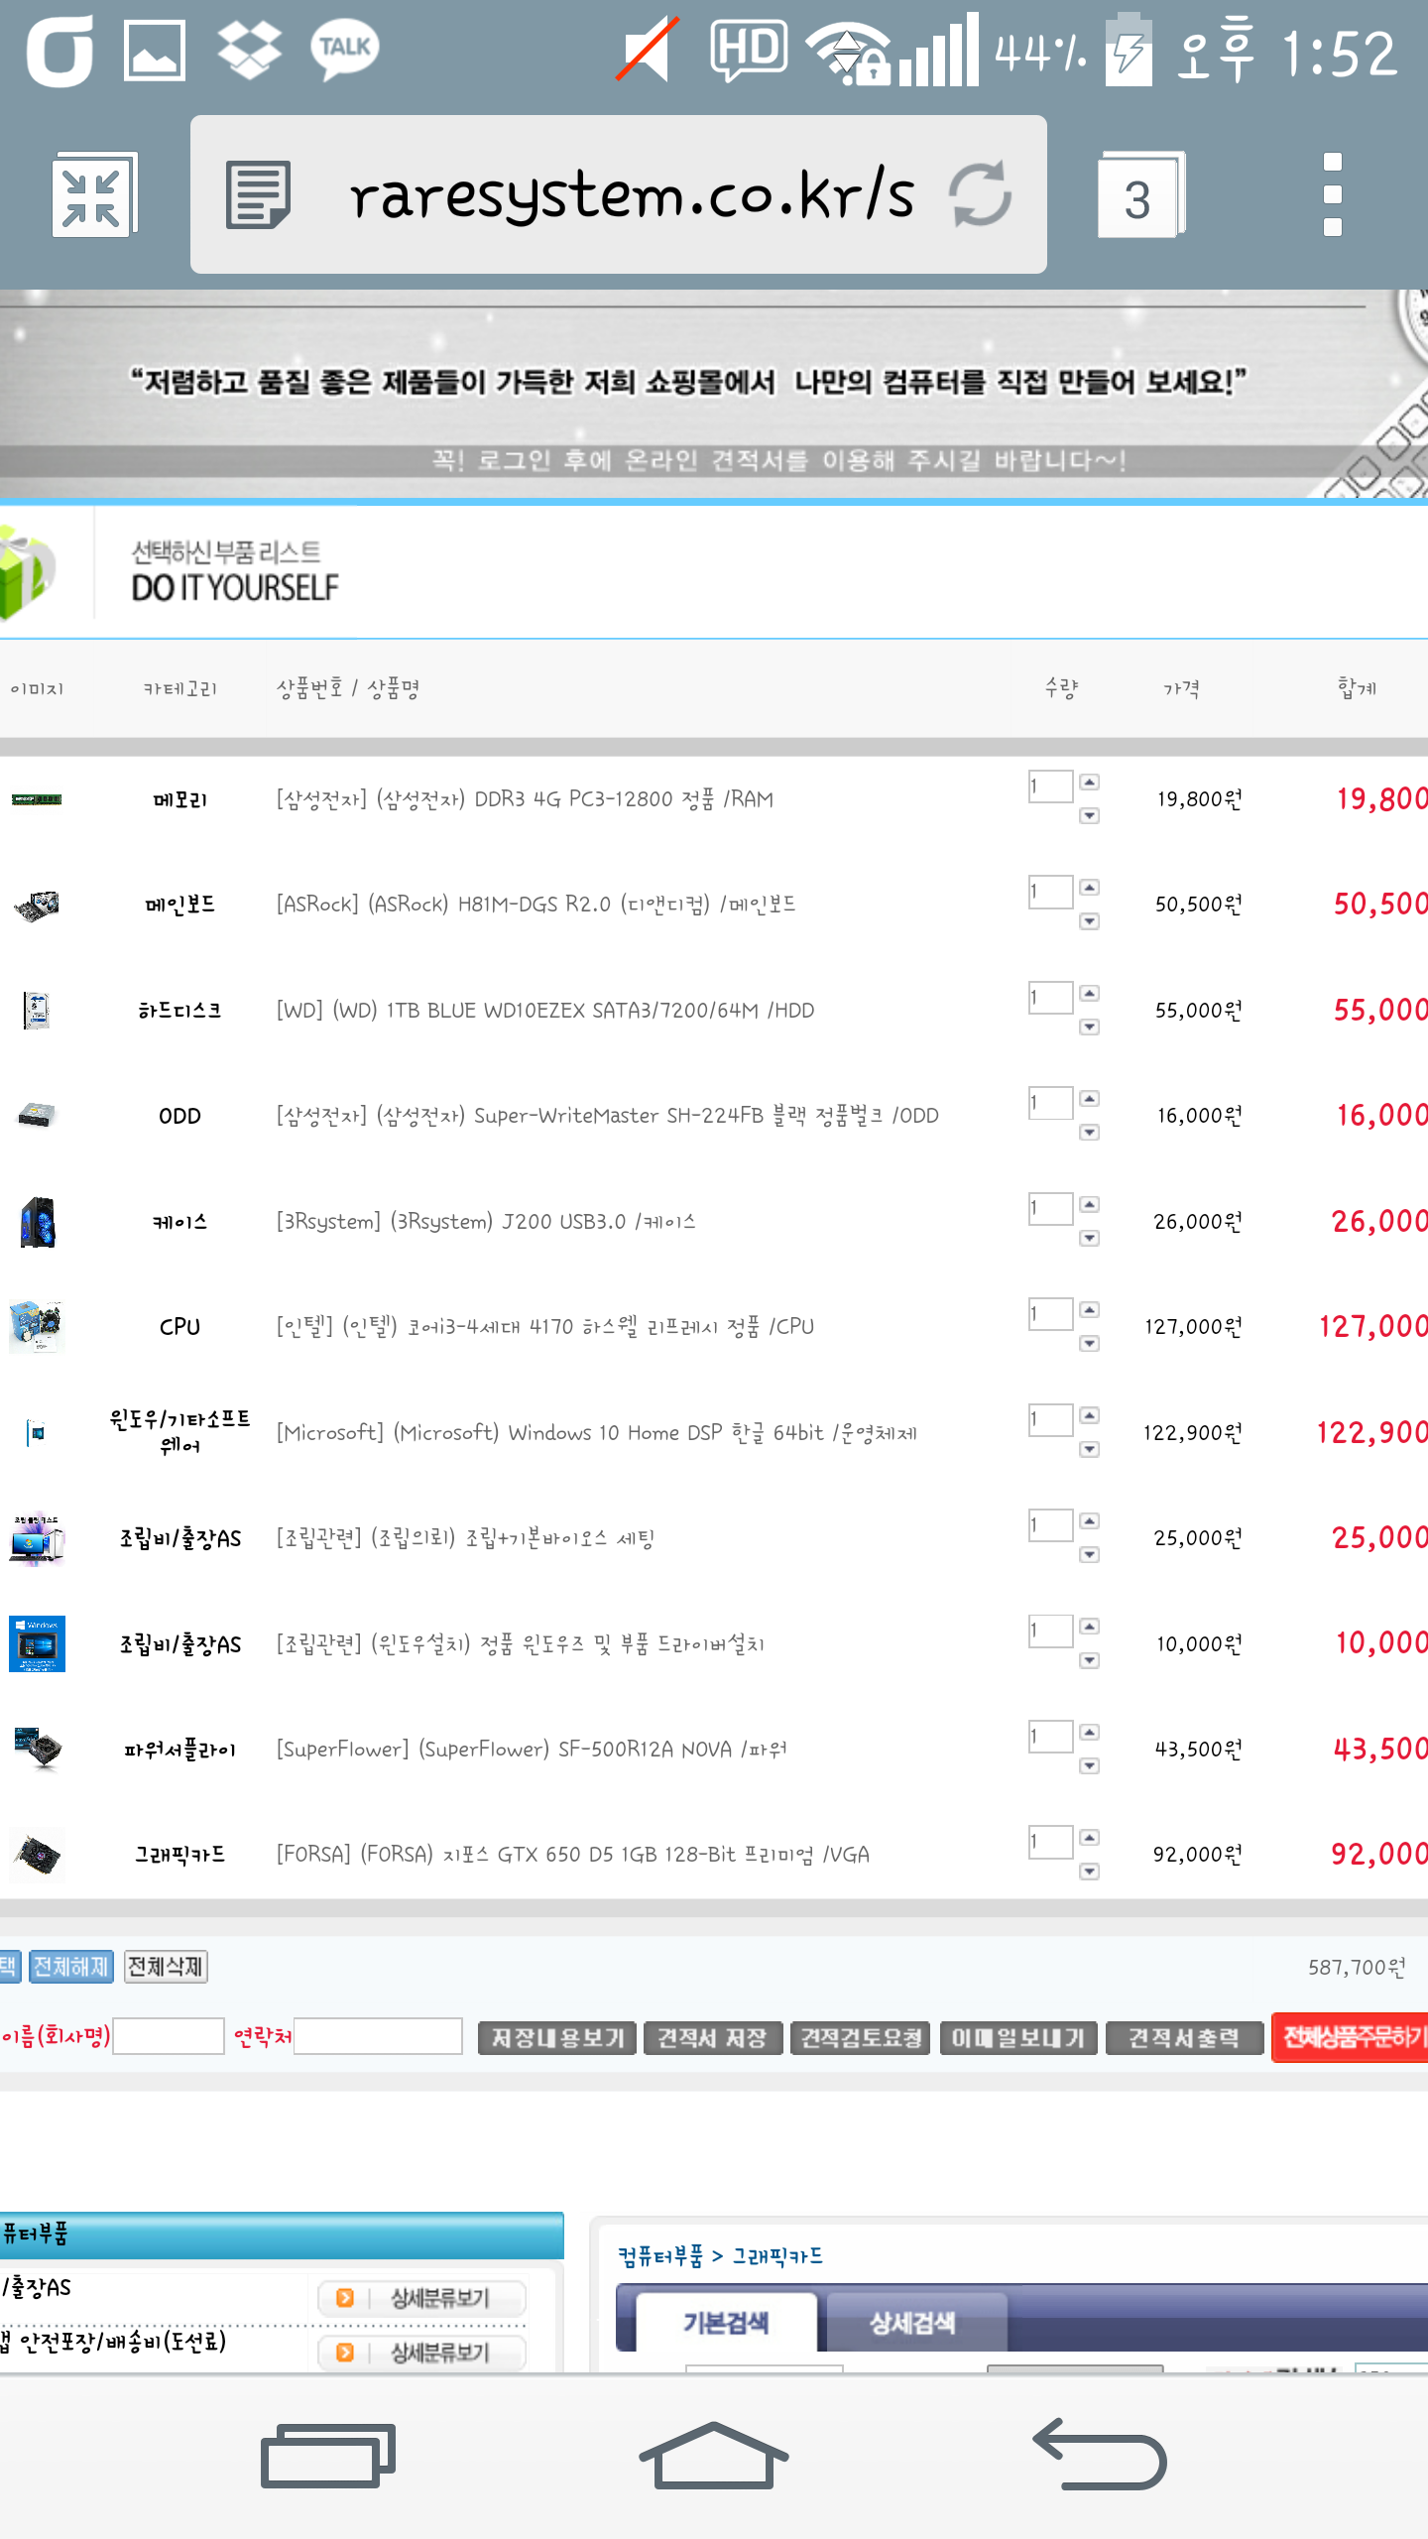
Task: Expand 상세분류보기 for 안전포장/배송비 category
Action: tap(422, 2352)
